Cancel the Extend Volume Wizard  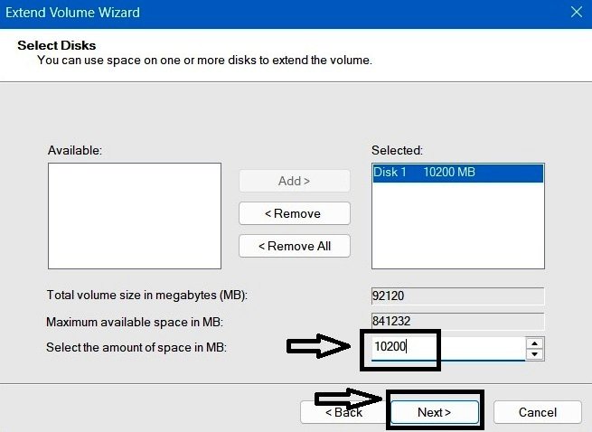[537, 412]
